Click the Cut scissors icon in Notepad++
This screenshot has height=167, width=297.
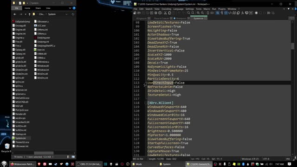tap(165, 13)
